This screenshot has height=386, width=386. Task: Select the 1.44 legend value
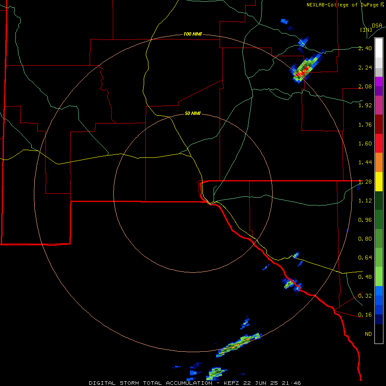(x=365, y=163)
